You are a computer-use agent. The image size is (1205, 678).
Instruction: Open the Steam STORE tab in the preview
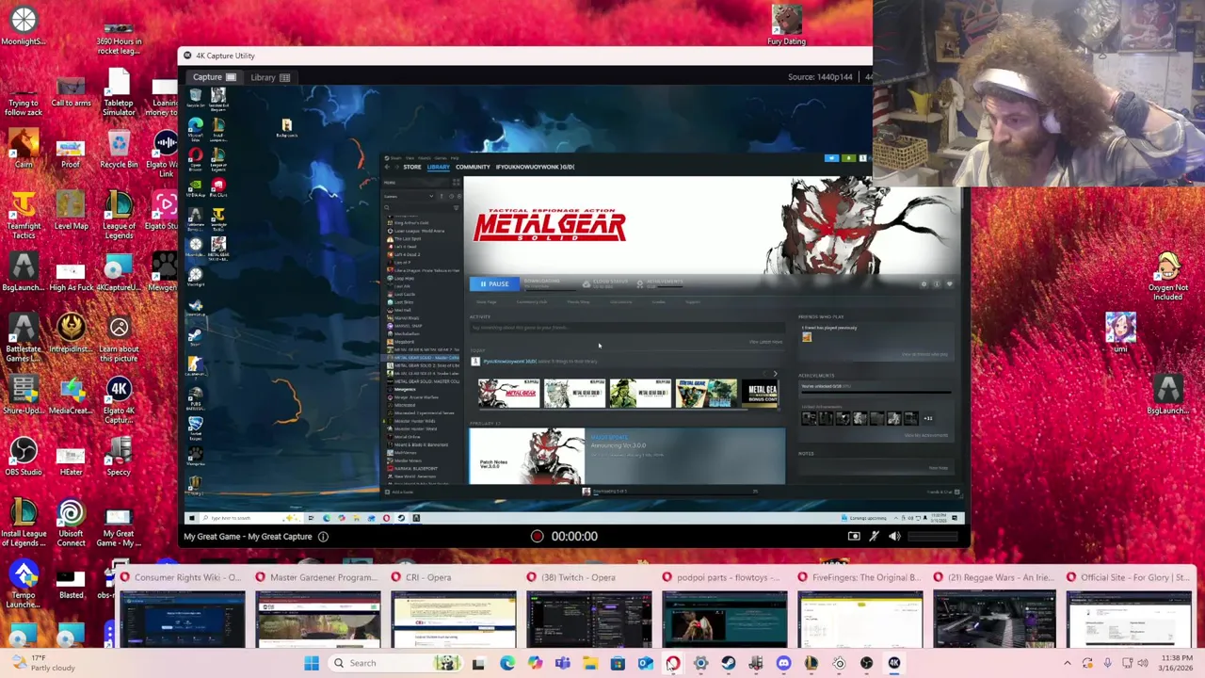pos(412,167)
